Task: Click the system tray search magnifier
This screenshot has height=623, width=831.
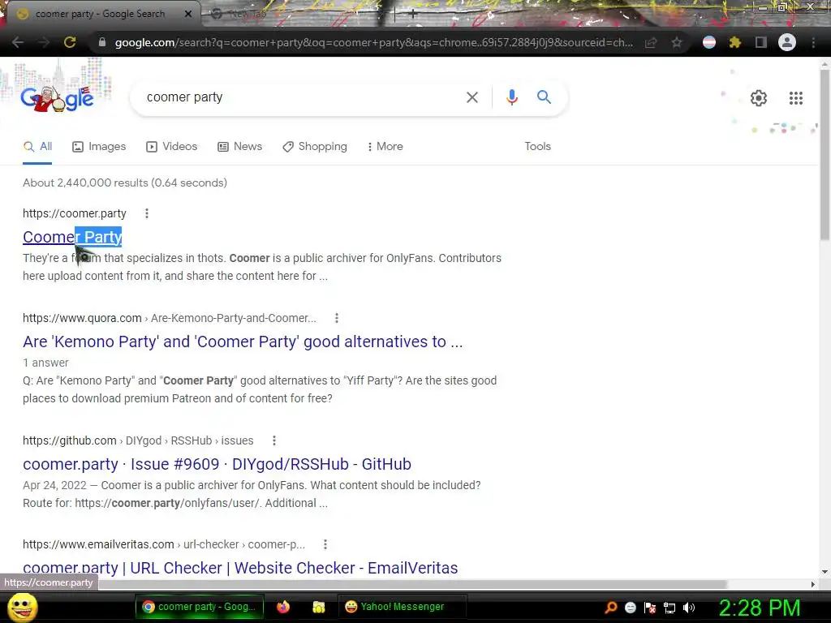Action: pyautogui.click(x=611, y=608)
